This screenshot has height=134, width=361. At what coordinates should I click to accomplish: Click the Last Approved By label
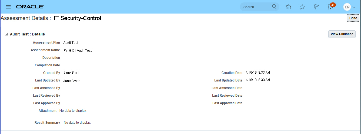click(46, 103)
